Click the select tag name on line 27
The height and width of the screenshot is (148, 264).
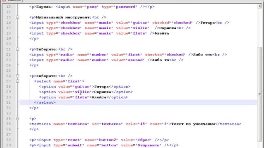coord(44,81)
